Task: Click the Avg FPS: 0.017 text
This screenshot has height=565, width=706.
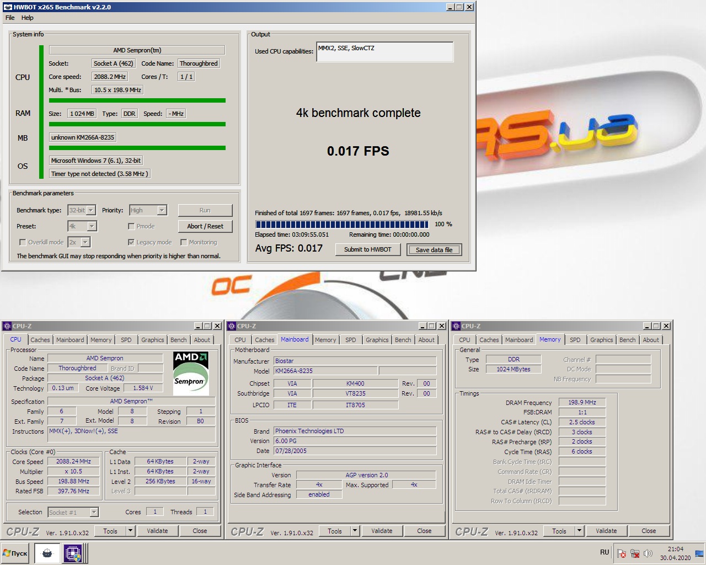Action: click(288, 248)
